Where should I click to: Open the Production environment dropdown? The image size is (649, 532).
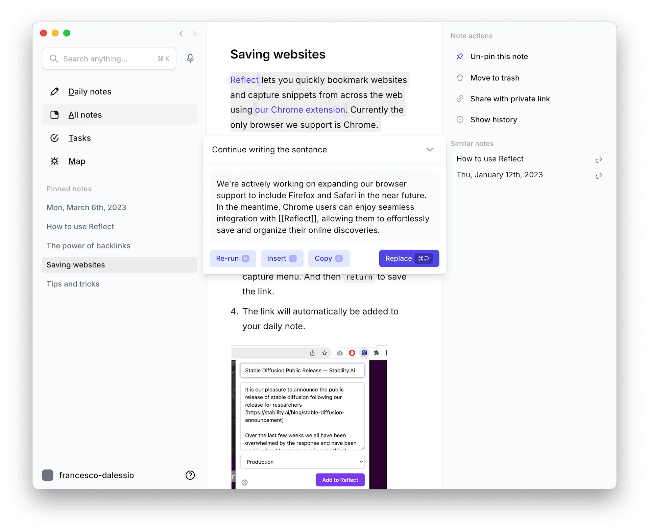pyautogui.click(x=302, y=462)
